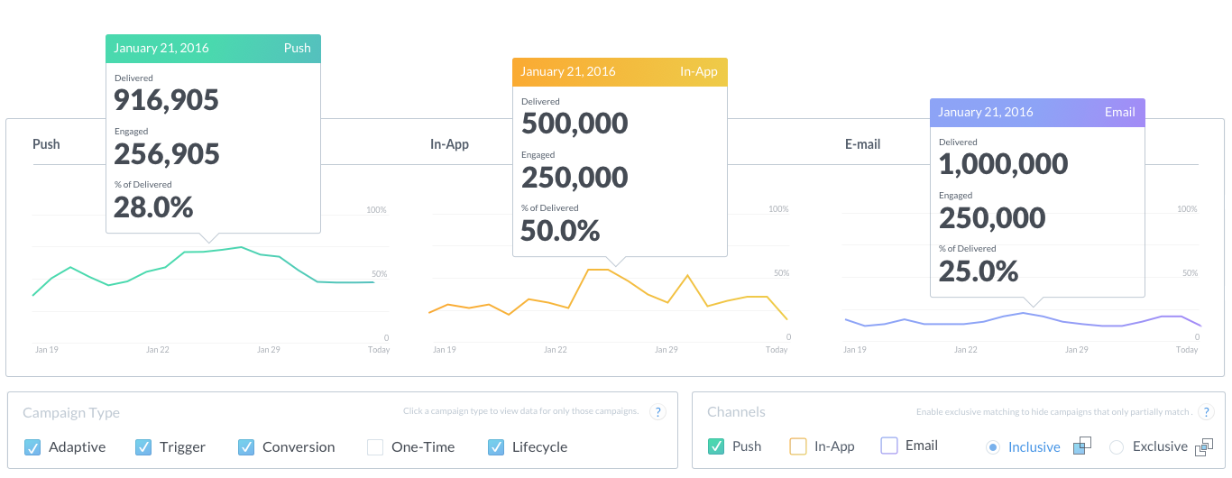The height and width of the screenshot is (478, 1232).
Task: Check the Email channel checkbox
Action: click(x=889, y=446)
